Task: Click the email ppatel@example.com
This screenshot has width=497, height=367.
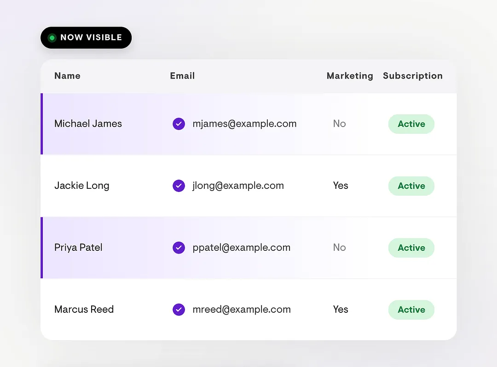Action: click(x=241, y=248)
